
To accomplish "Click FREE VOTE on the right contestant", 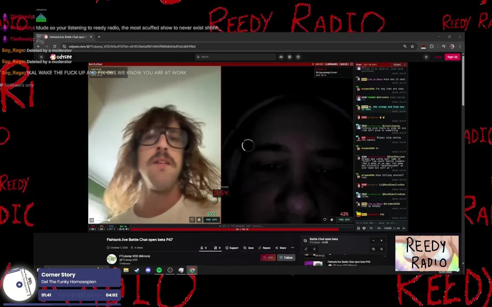I will click(344, 220).
